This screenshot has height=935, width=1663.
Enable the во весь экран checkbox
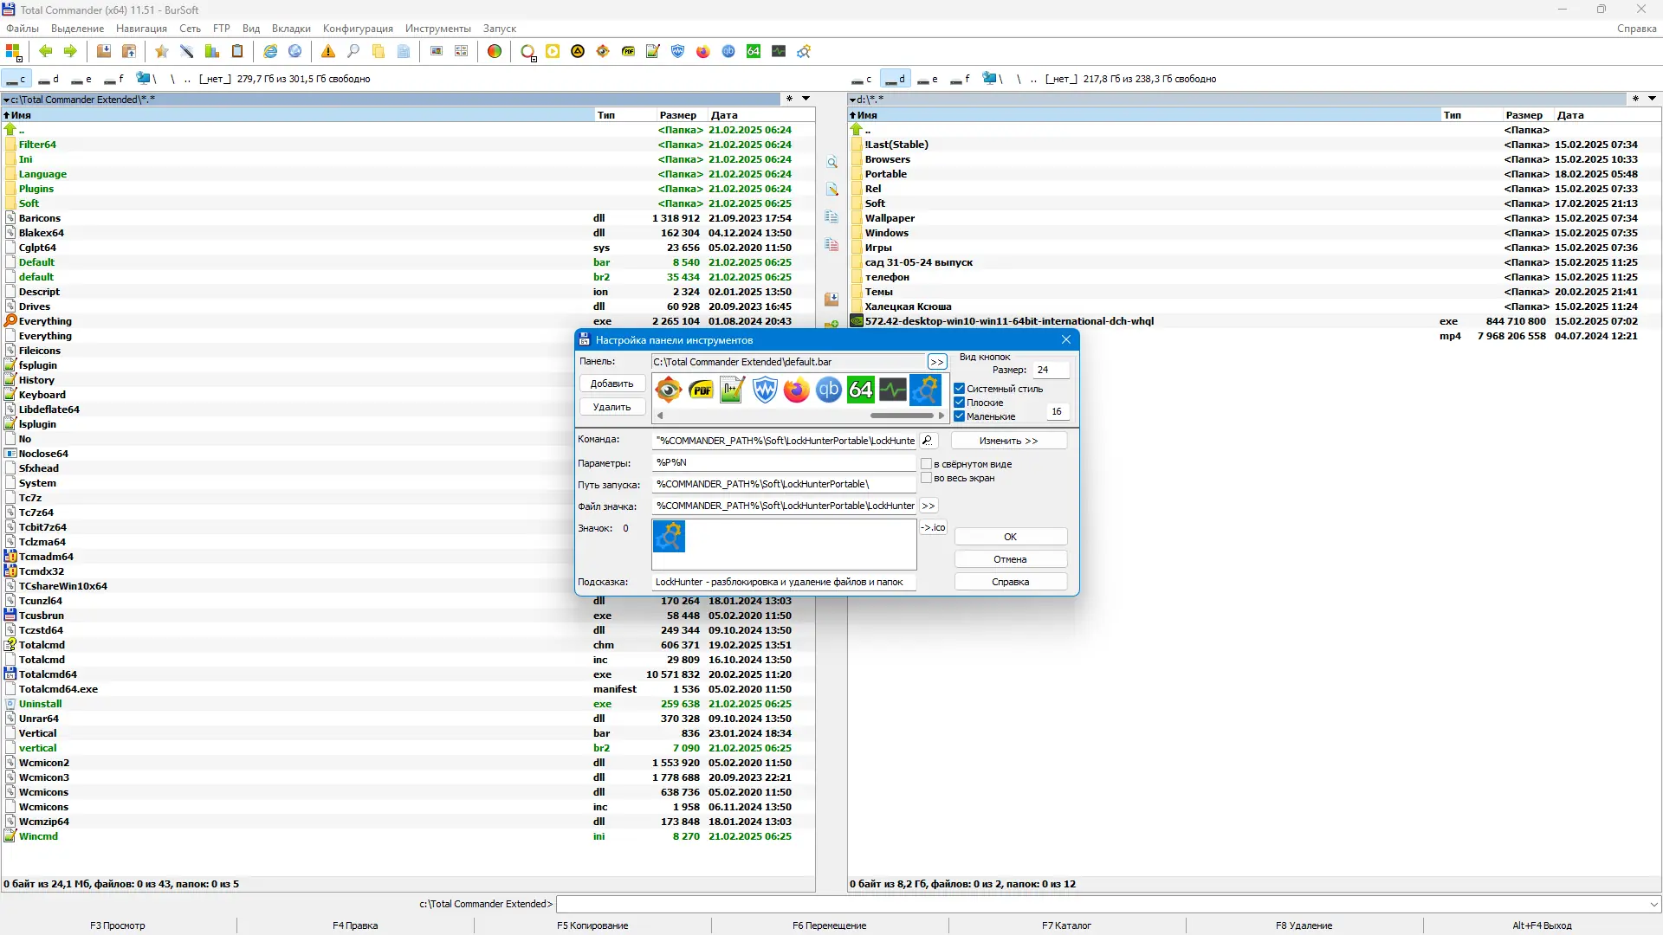[928, 478]
